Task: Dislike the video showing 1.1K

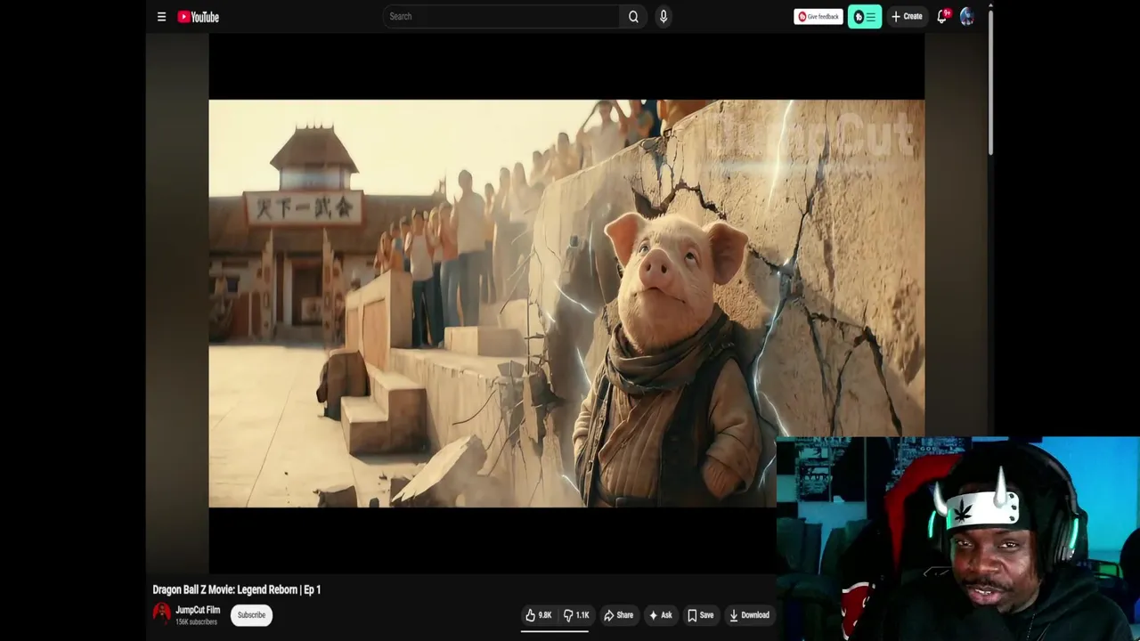Action: tap(576, 615)
